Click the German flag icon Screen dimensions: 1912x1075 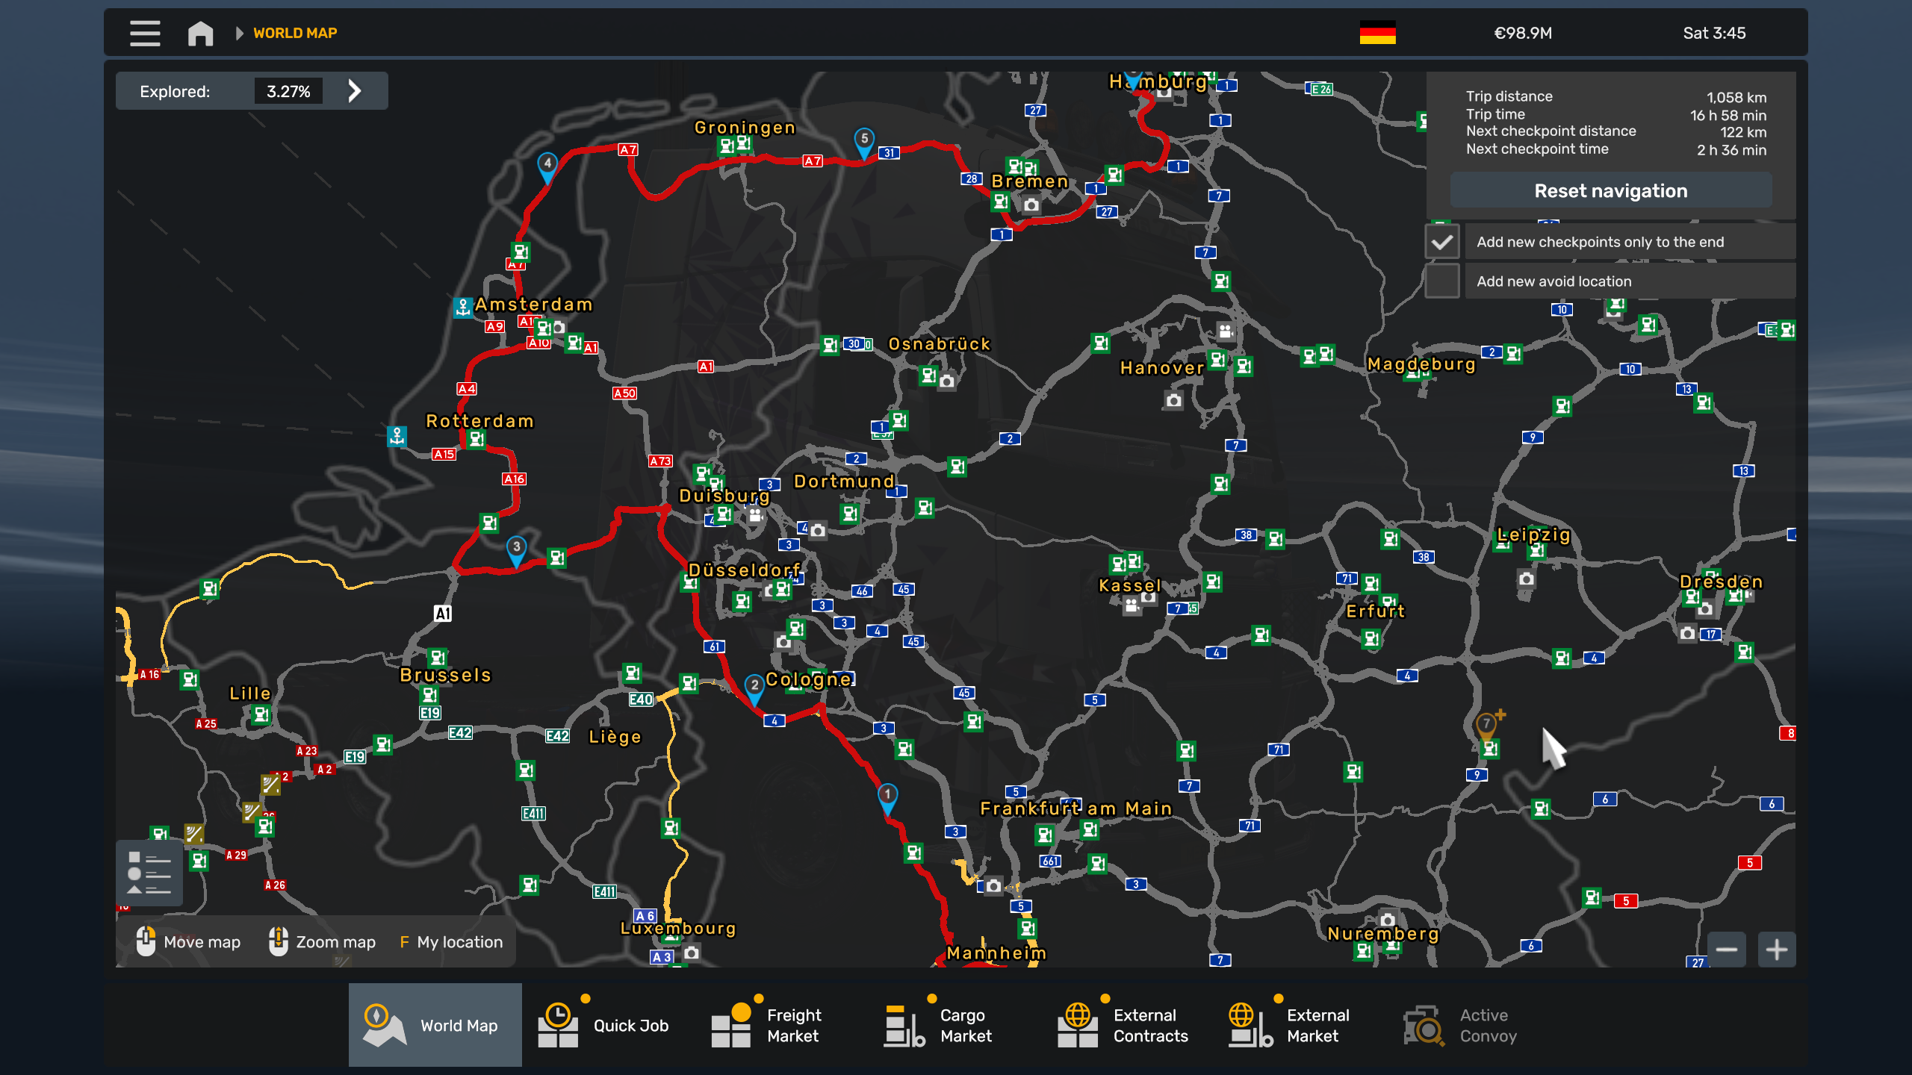point(1377,33)
